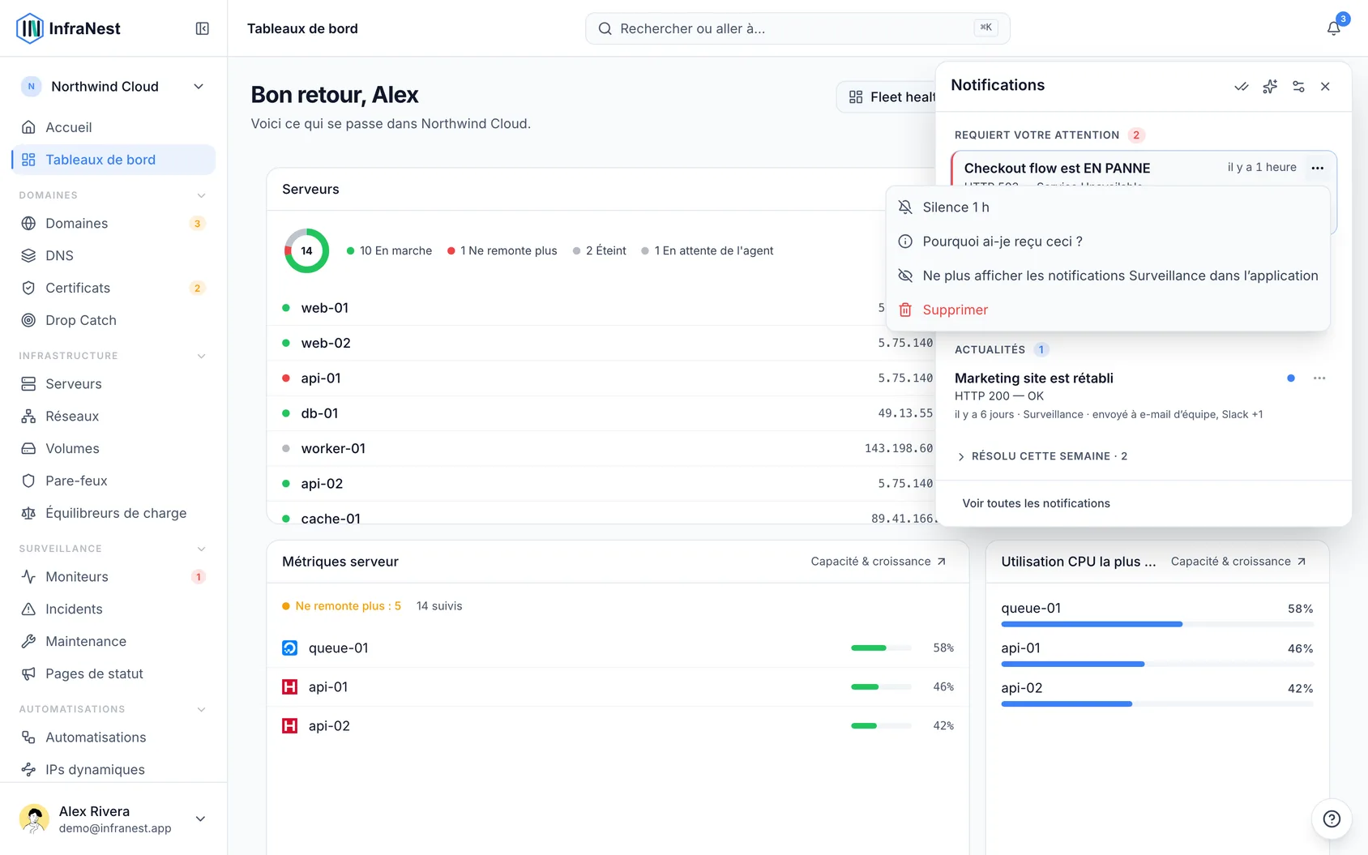1368x855 pixels.
Task: Open Pages de statut
Action: [113, 673]
